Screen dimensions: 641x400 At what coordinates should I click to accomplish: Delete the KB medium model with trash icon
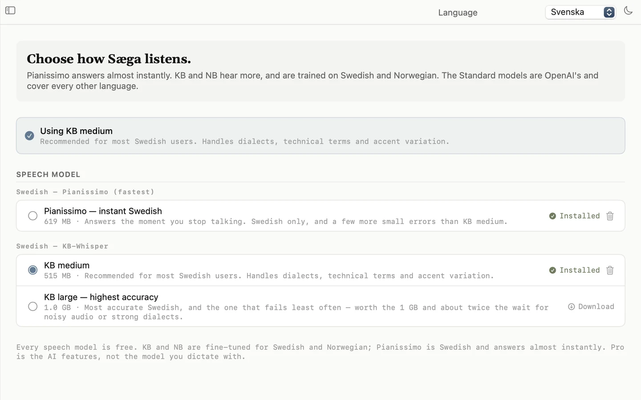pos(610,270)
